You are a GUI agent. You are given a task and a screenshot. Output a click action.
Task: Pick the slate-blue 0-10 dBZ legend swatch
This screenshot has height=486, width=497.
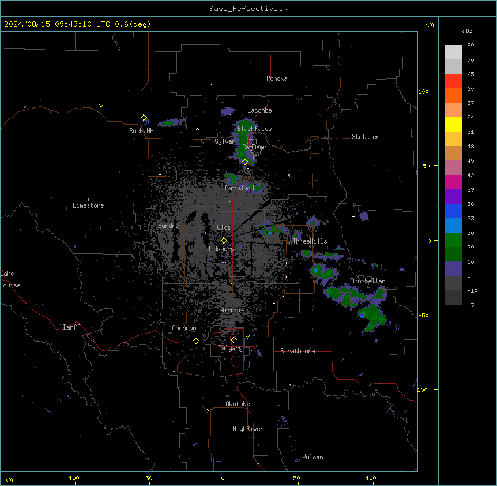(x=453, y=269)
